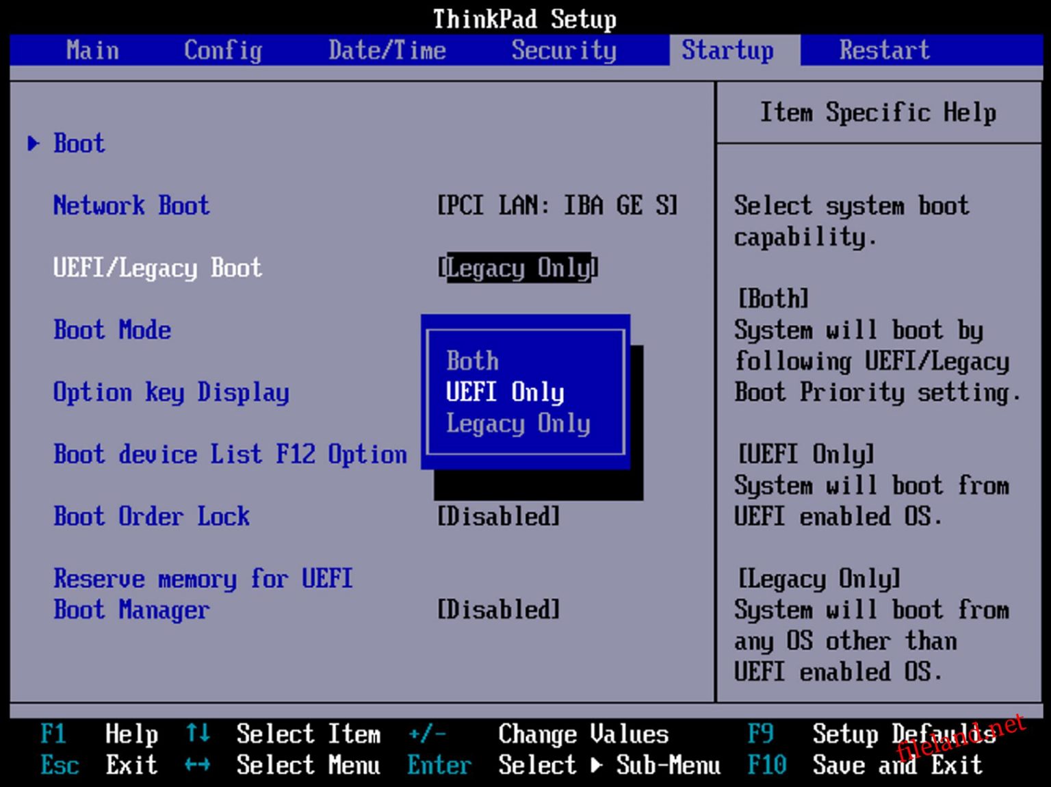
Task: Switch to the Main tab
Action: 92,50
